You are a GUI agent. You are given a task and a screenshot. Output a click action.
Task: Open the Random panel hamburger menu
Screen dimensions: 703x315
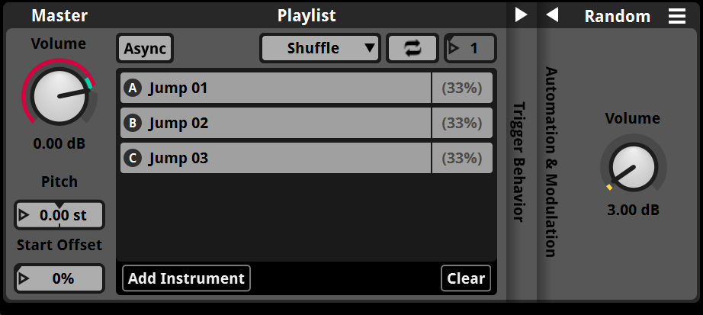677,16
